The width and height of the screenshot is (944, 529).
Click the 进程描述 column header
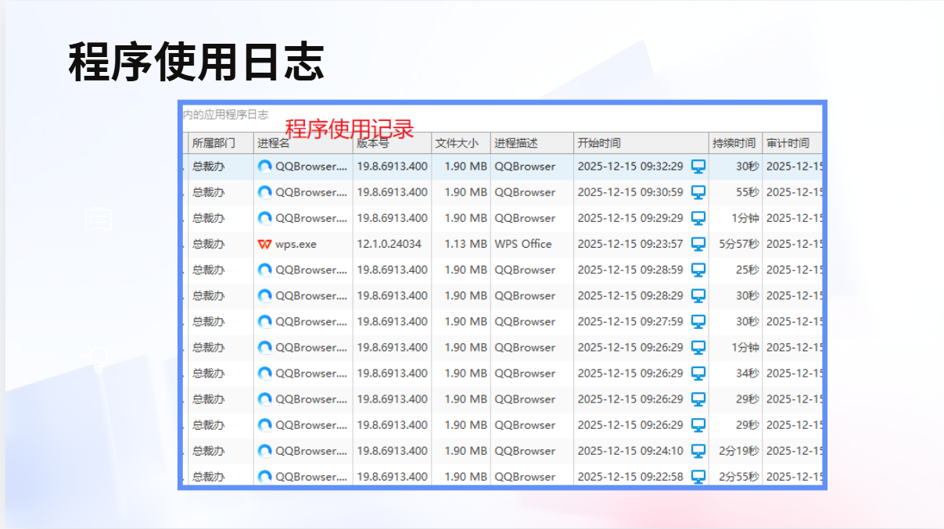click(x=515, y=143)
